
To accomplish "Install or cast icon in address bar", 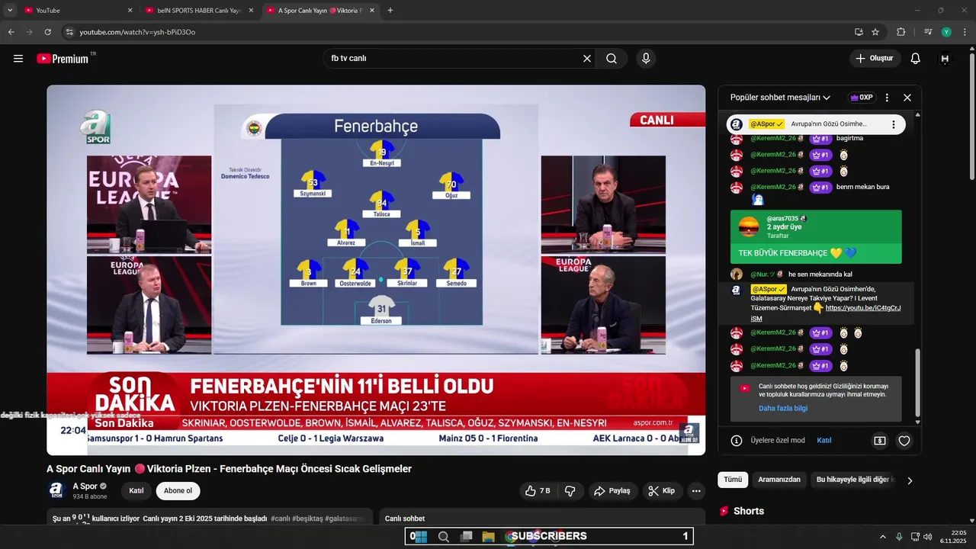I will (859, 32).
